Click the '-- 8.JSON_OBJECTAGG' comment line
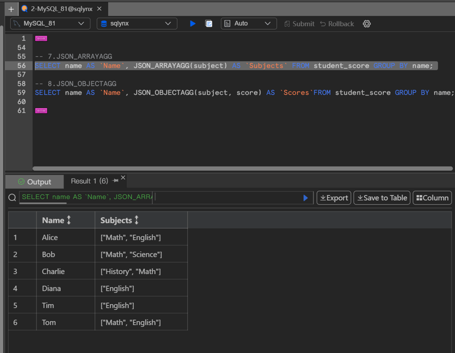This screenshot has width=455, height=353. click(76, 84)
